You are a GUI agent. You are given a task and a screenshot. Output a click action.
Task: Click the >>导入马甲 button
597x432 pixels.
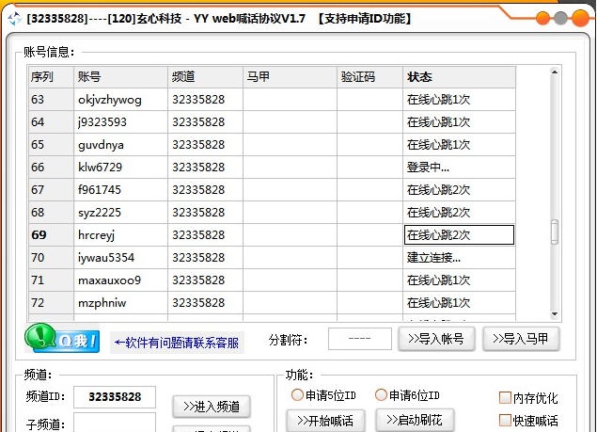(x=521, y=339)
